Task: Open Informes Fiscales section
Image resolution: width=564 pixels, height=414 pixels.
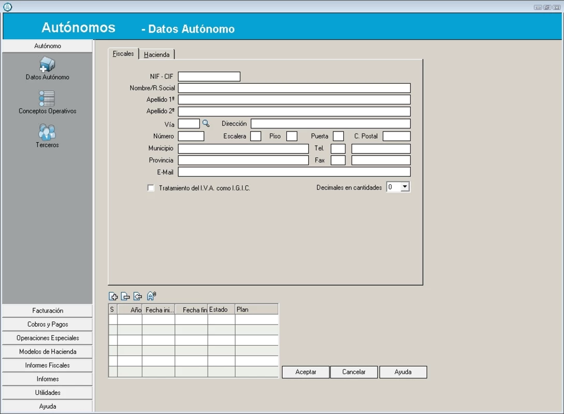Action: click(x=48, y=365)
